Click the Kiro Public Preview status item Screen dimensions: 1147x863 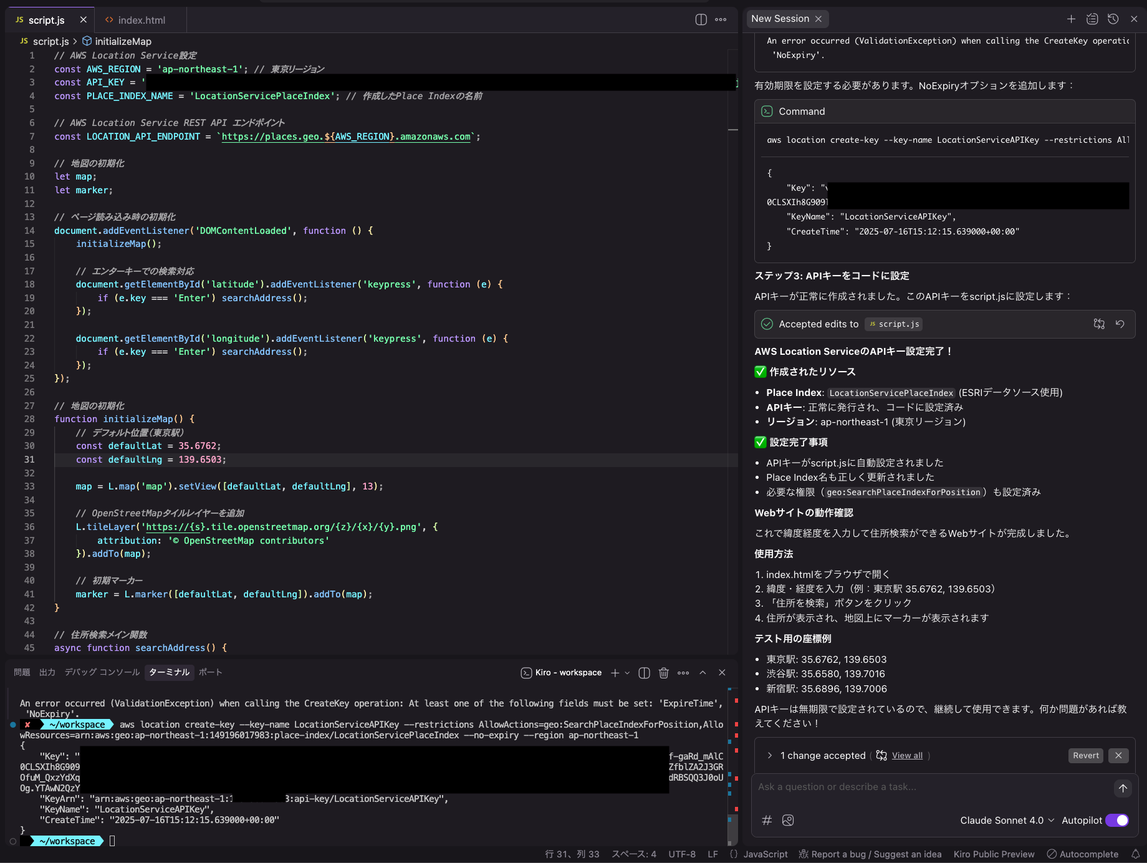pos(994,854)
